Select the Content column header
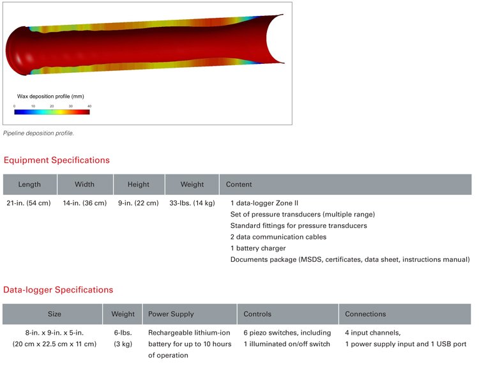The height and width of the screenshot is (373, 479). pyautogui.click(x=238, y=185)
